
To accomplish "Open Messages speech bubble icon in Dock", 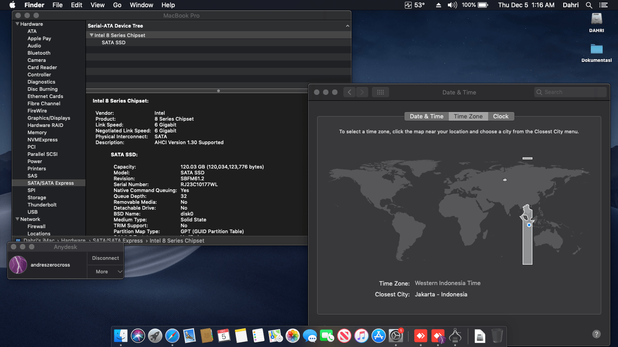I will (310, 336).
